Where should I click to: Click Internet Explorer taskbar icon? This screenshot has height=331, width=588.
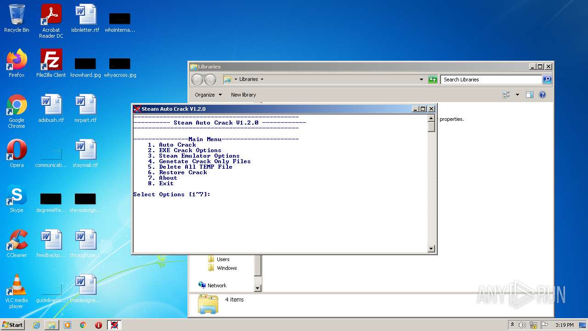point(36,325)
